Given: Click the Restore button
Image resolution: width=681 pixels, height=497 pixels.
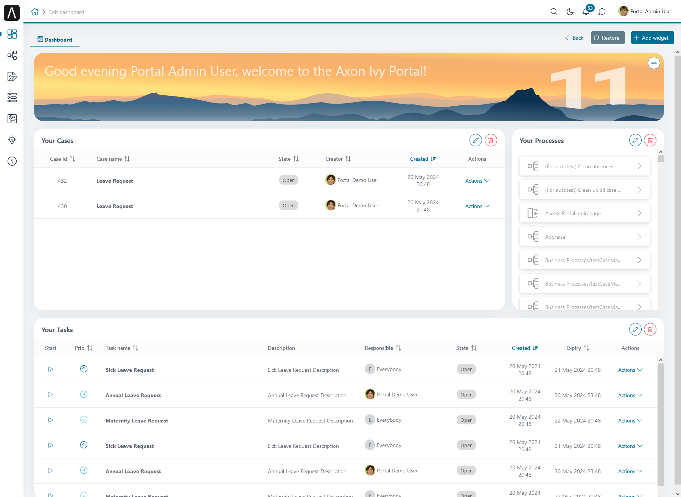Looking at the screenshot, I should pyautogui.click(x=608, y=38).
